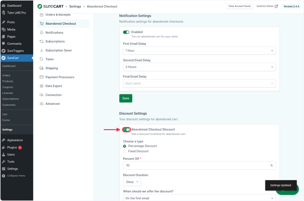Click the Connection cloud icon
This screenshot has height=201, width=304.
point(42,95)
